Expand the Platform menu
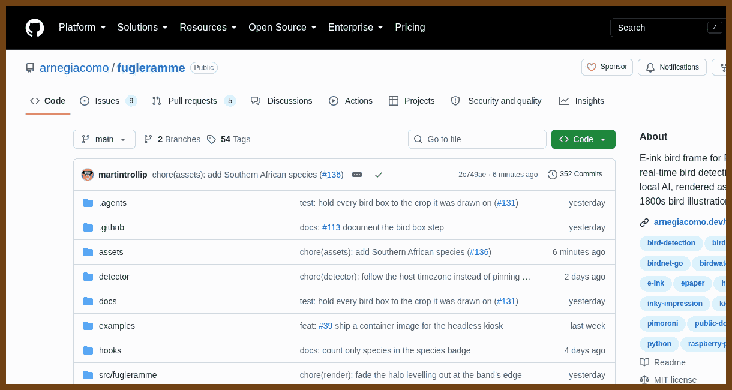The width and height of the screenshot is (732, 390). tap(82, 28)
